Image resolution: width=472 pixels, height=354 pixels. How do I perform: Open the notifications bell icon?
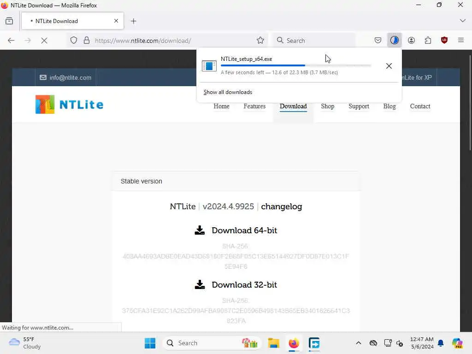point(441,343)
